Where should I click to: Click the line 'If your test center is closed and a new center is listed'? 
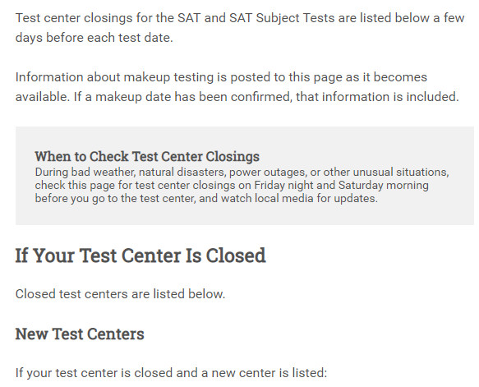point(171,373)
